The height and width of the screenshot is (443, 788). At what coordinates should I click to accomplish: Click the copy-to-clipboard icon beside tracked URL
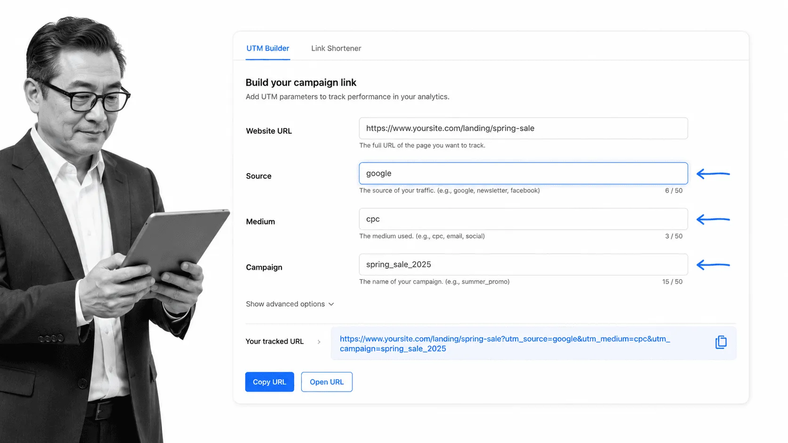click(x=721, y=342)
